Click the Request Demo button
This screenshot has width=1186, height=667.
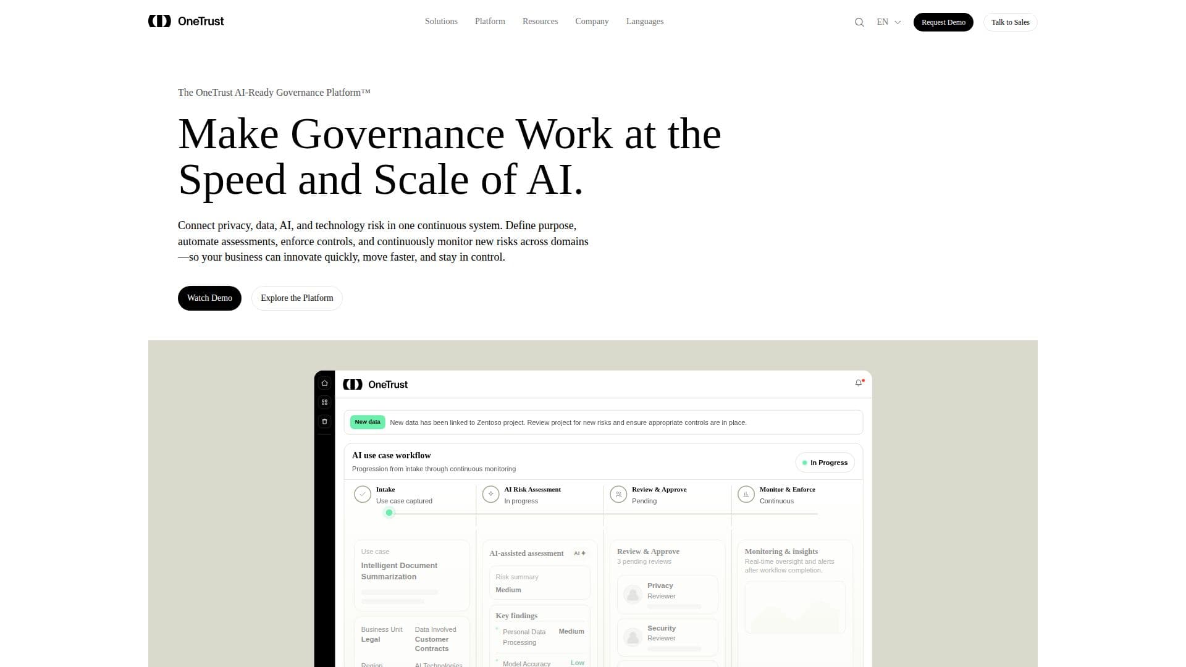943,22
